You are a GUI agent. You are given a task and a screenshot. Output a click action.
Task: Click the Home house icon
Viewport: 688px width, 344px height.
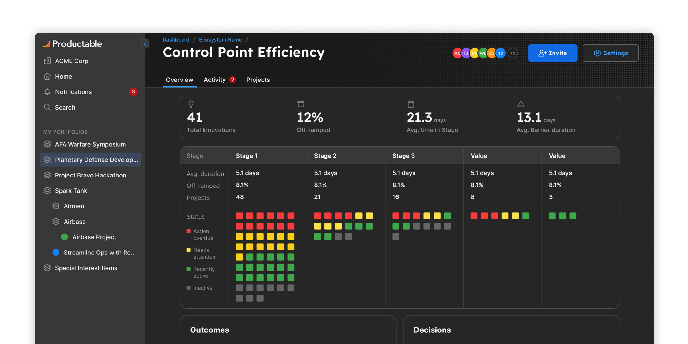click(47, 76)
